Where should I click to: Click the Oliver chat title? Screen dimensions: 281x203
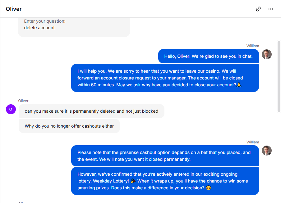[14, 9]
